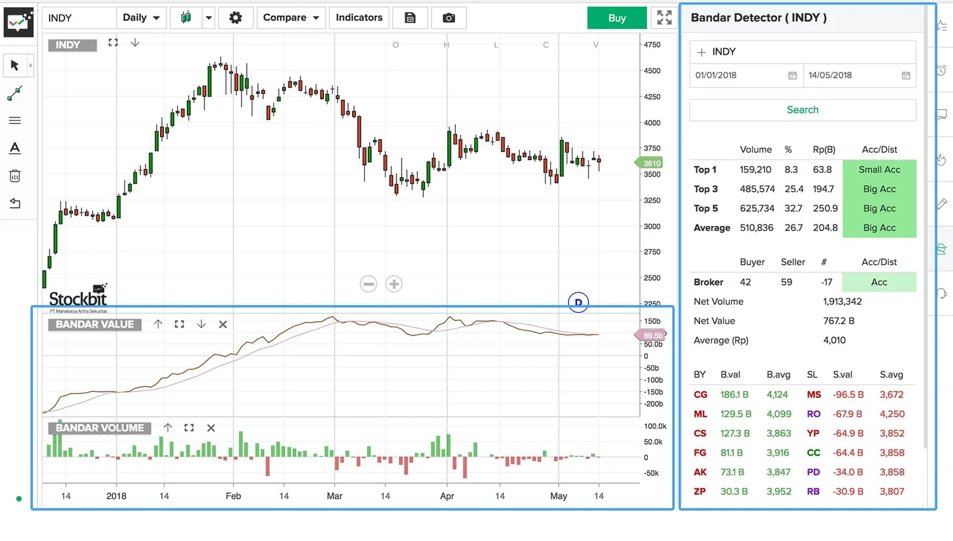
Task: Run the Bandar Detector Search
Action: pos(802,109)
